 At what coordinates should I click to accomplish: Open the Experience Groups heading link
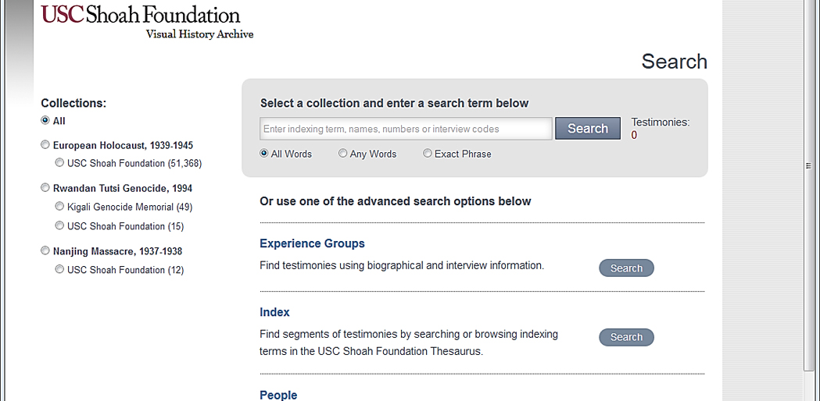point(312,243)
